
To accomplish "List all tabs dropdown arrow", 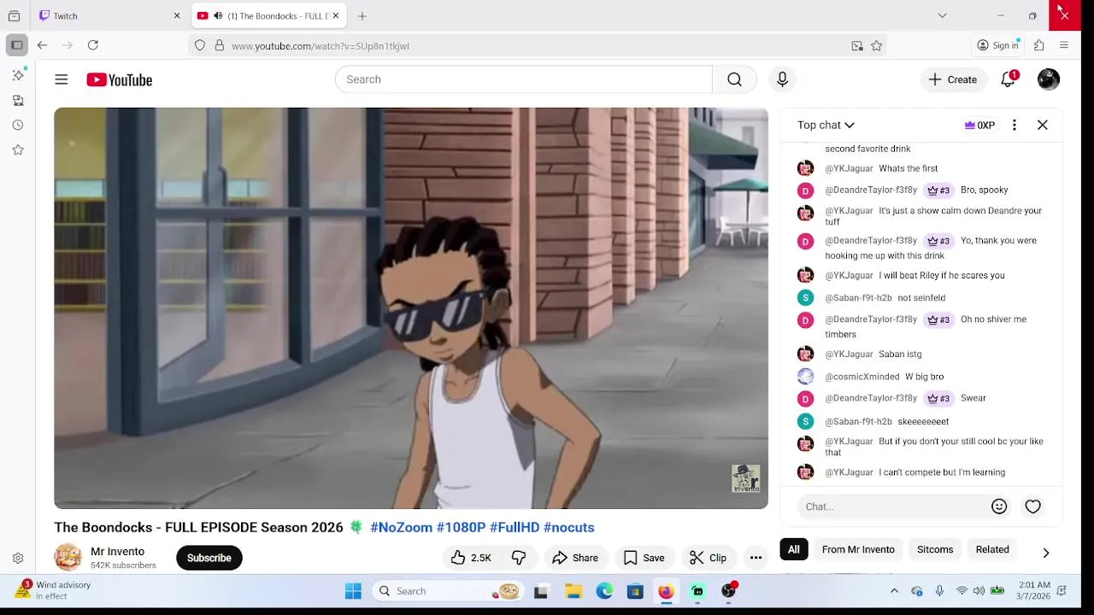I will 942,15.
